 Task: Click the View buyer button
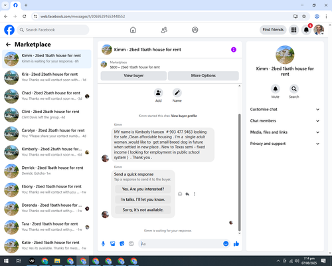coord(133,76)
